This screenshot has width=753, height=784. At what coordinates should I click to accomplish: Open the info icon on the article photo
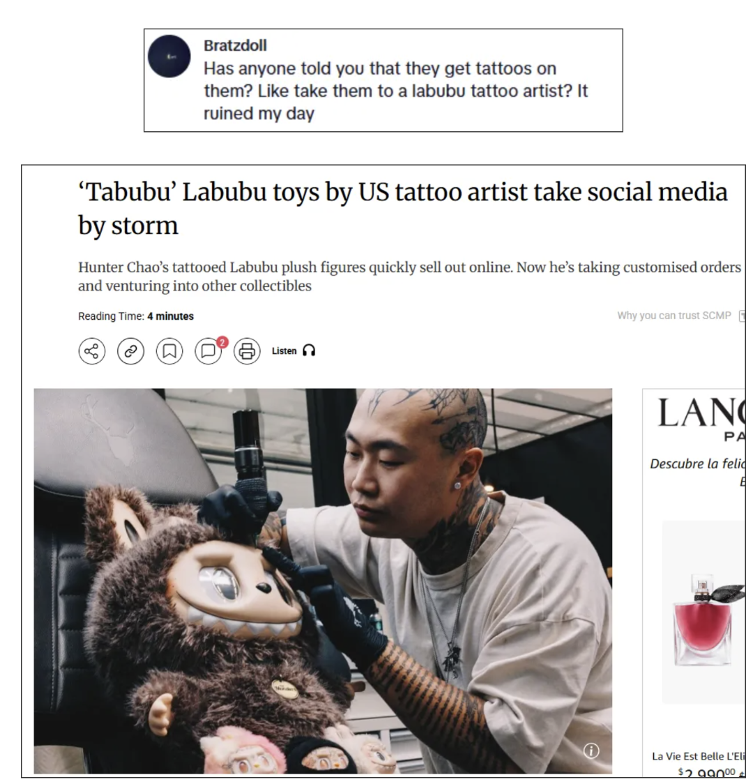pyautogui.click(x=591, y=751)
